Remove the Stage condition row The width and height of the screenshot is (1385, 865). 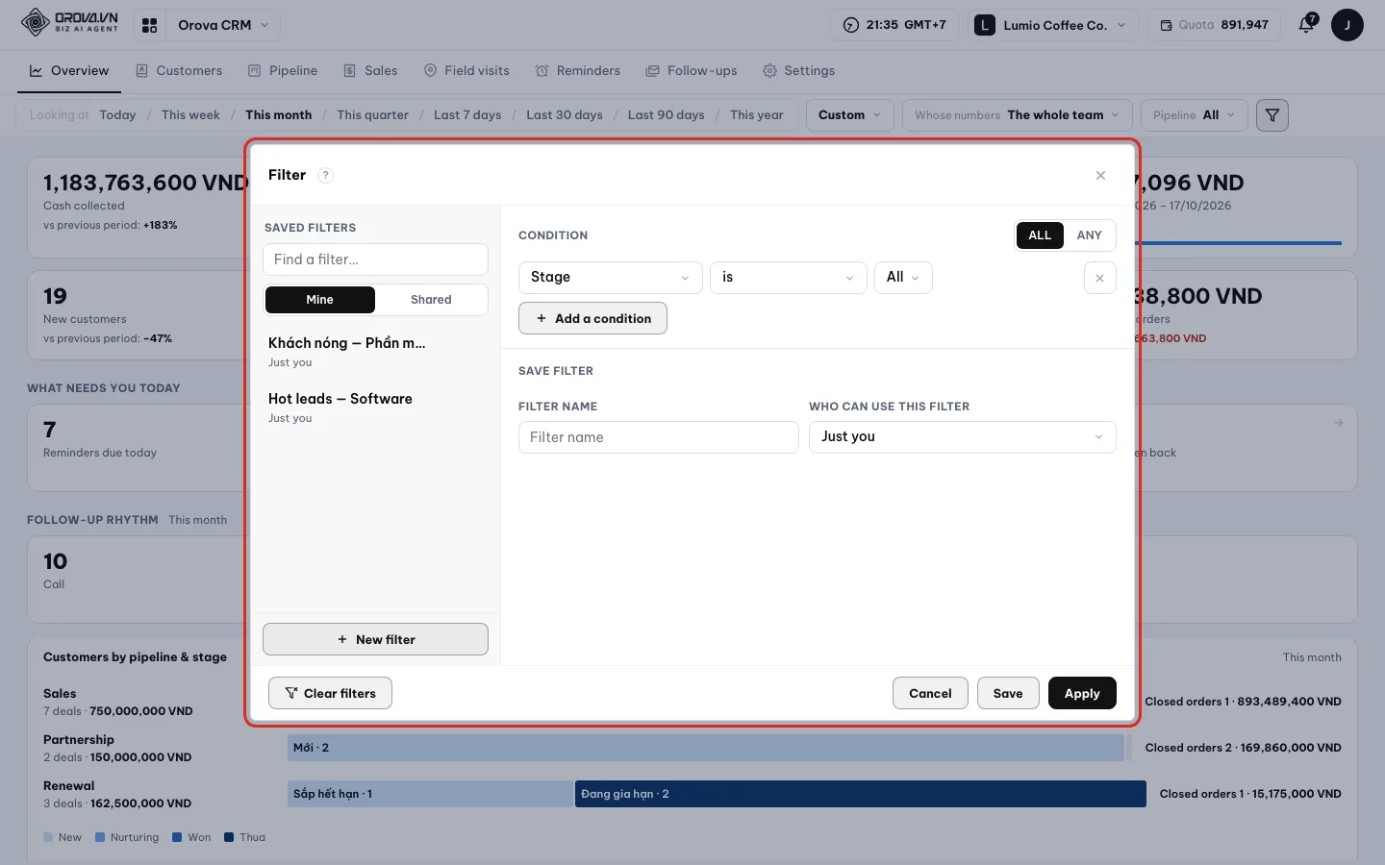click(1099, 279)
